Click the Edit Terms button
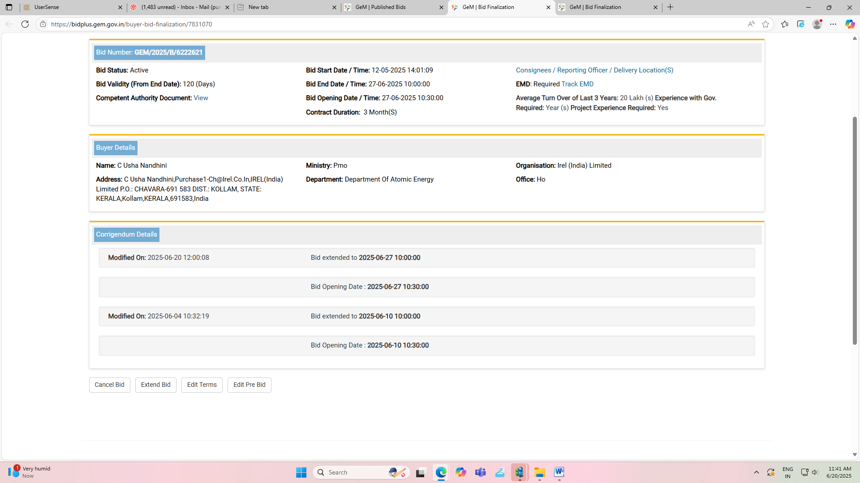Image resolution: width=860 pixels, height=483 pixels. (x=202, y=385)
